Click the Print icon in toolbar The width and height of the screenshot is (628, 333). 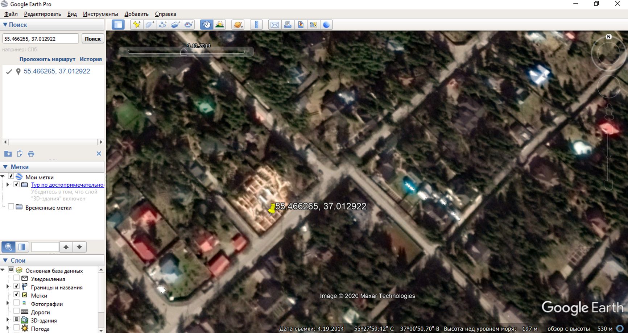tap(288, 25)
